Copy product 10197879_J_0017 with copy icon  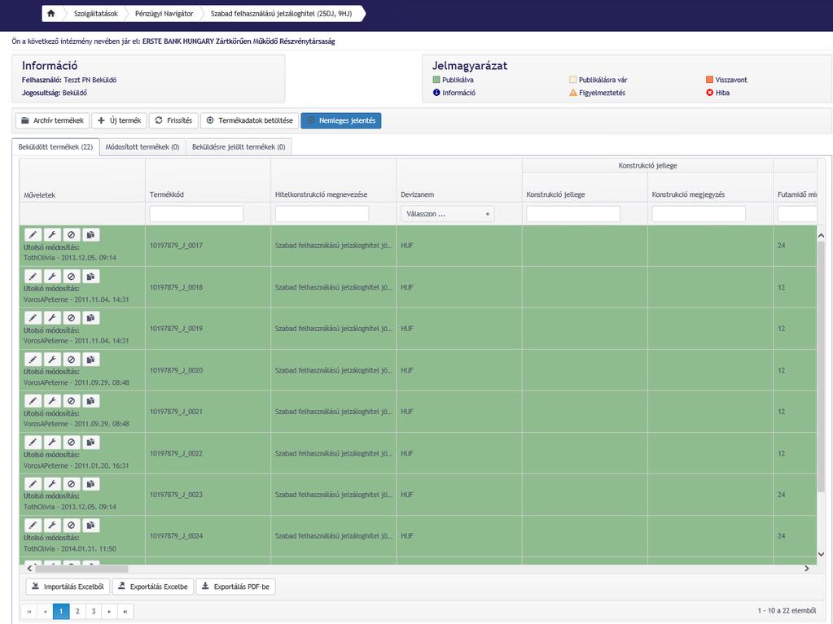pos(91,234)
